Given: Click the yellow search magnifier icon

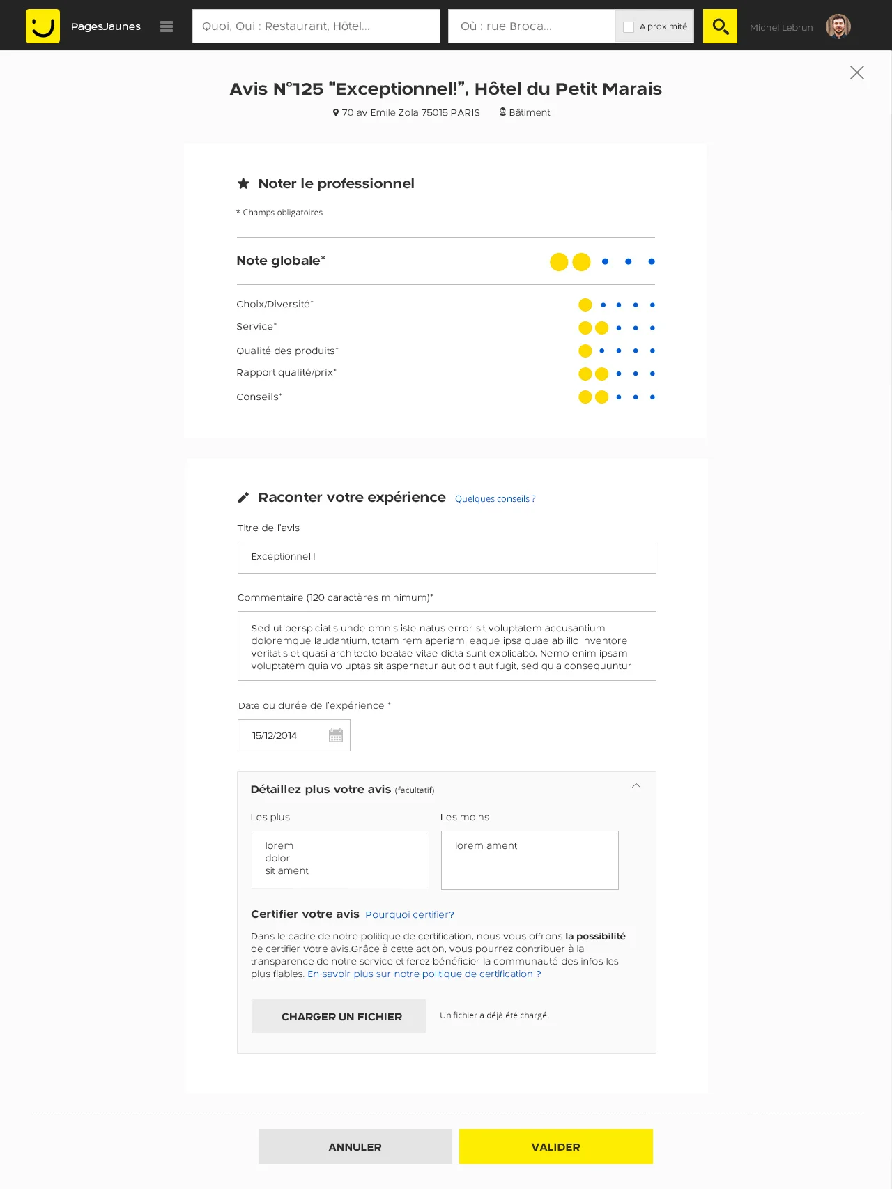Looking at the screenshot, I should (720, 25).
